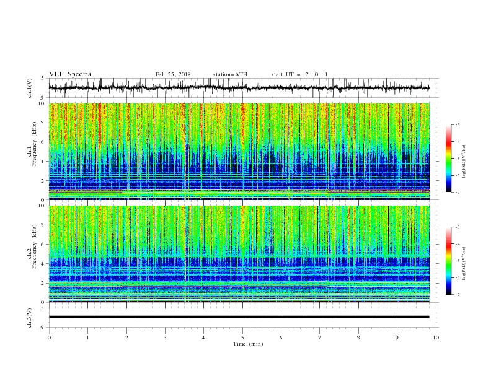Click the ch.2 frequency spectrogram panel

pos(239,254)
